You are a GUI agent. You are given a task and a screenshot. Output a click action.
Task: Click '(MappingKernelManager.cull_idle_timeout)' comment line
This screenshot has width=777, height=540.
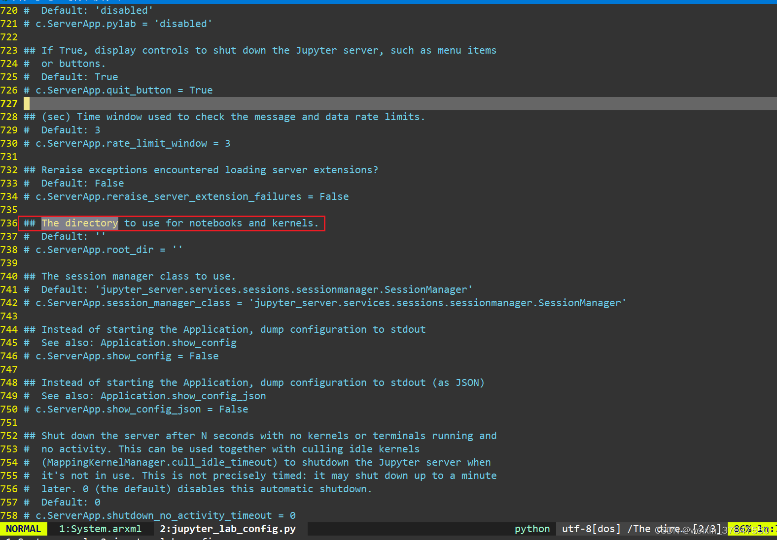(x=257, y=462)
